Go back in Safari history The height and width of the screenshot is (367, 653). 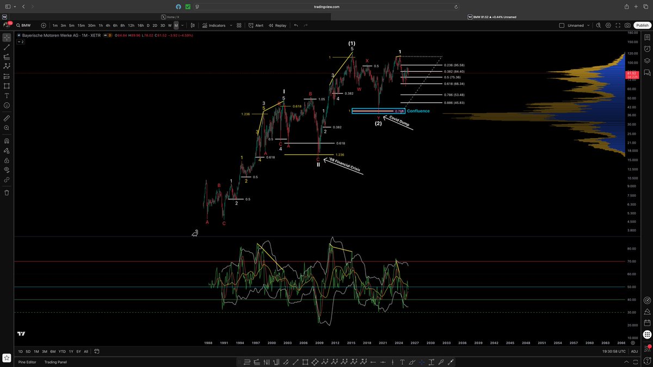point(24,7)
